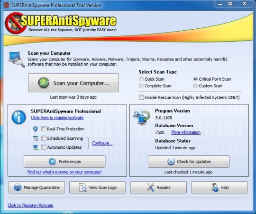
Task: Enable Real-Time Protection checkbox
Action: (x=44, y=129)
